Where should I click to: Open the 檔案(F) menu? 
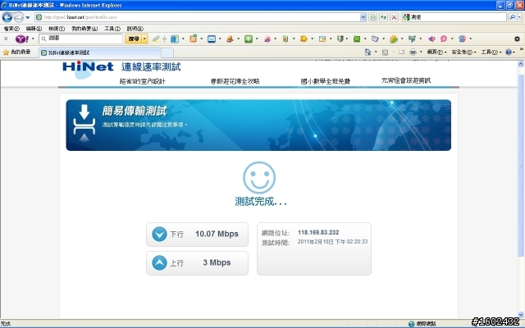click(x=11, y=29)
